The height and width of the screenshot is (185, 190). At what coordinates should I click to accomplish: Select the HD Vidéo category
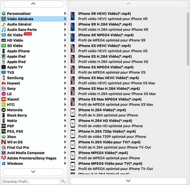click(x=15, y=40)
